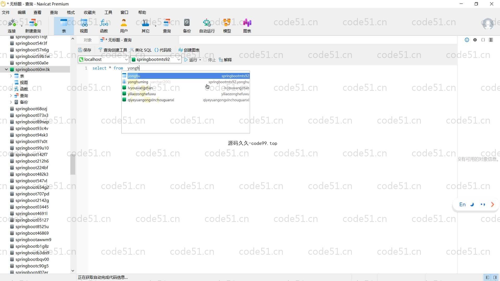Select database springboot54r3f

31,43
